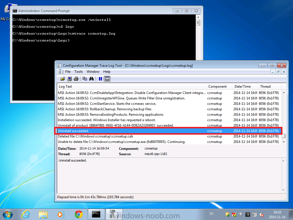Viewport: 293px width, 220px height.
Task: Select the CcmStartService log row
Action: point(169,104)
